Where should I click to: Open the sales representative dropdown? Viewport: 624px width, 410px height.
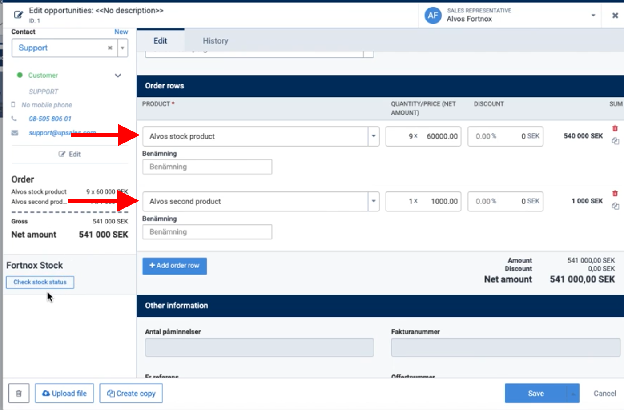coord(593,16)
